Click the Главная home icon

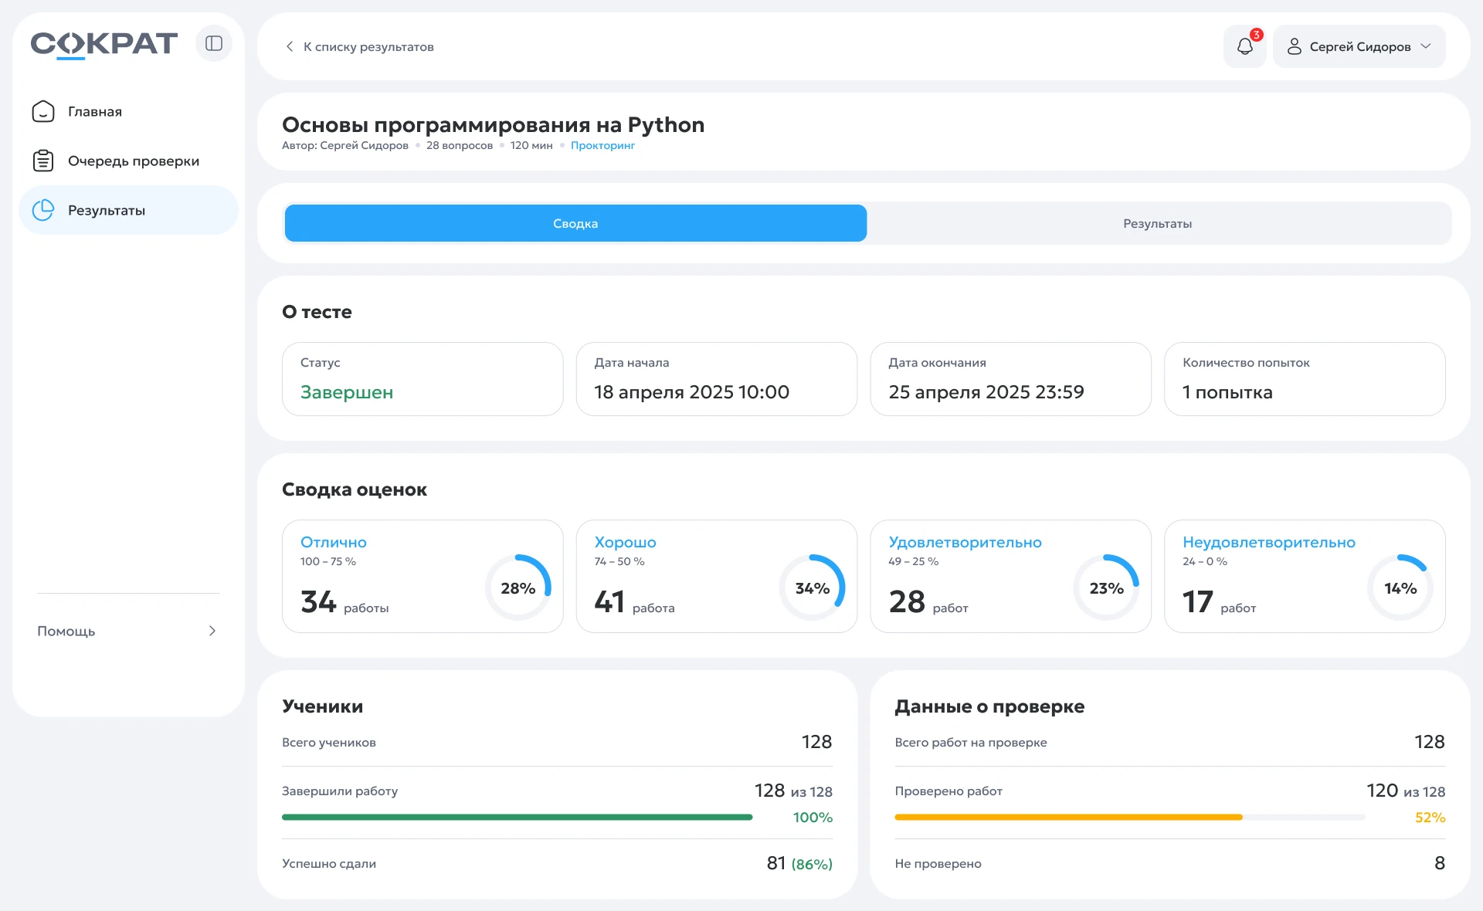coord(43,111)
